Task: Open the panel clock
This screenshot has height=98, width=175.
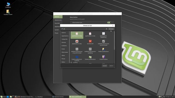Action: 170,97
